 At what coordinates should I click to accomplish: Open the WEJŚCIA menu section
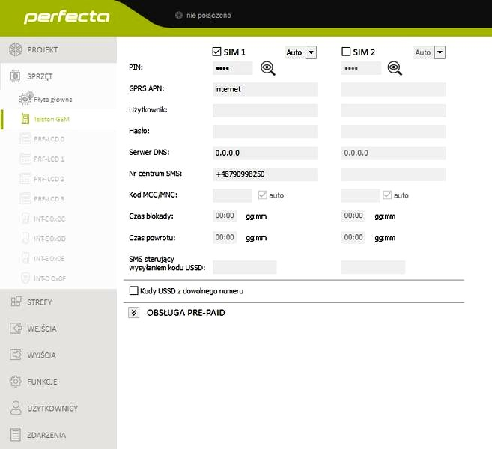click(x=58, y=329)
